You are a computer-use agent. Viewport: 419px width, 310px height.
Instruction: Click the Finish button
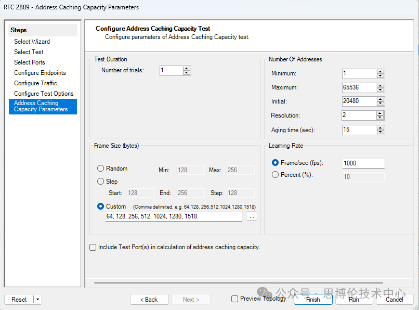[313, 300]
